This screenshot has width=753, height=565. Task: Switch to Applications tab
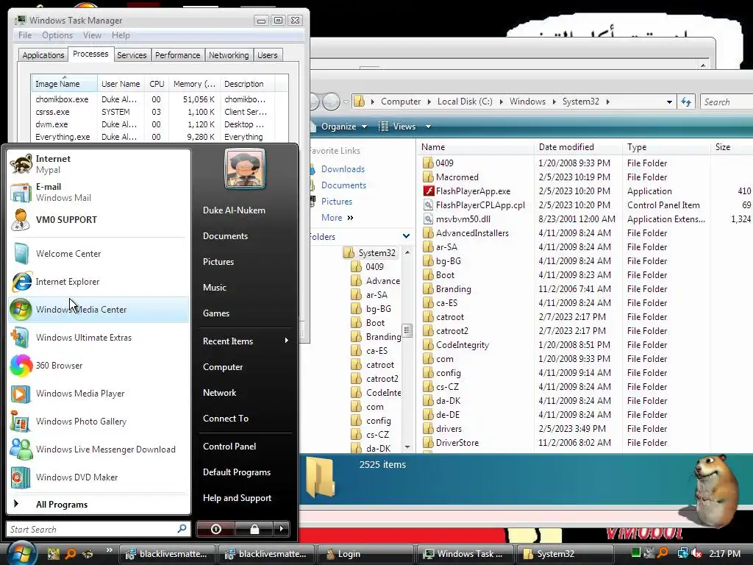click(43, 55)
